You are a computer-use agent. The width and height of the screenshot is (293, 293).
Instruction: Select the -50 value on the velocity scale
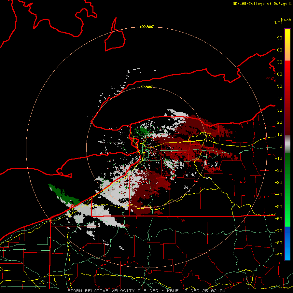pyautogui.click(x=279, y=207)
